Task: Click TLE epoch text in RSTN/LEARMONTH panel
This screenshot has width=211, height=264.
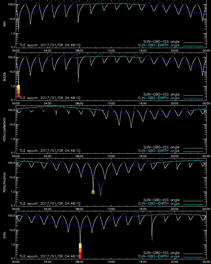Action: (50, 151)
